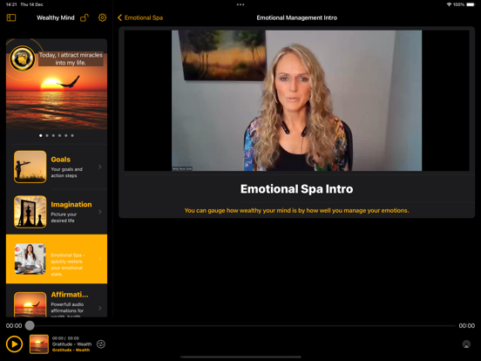The image size is (481, 361).
Task: Play the Emotional Spa Intro video
Action: pos(296,100)
